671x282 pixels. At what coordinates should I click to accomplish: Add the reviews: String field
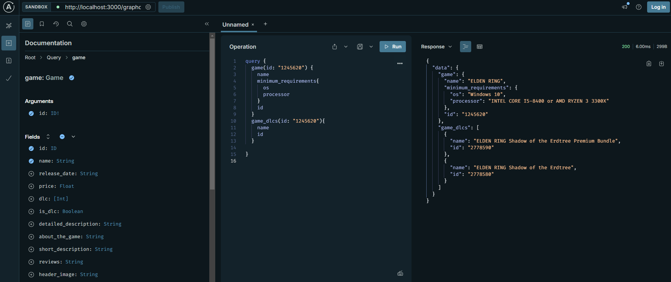31,262
